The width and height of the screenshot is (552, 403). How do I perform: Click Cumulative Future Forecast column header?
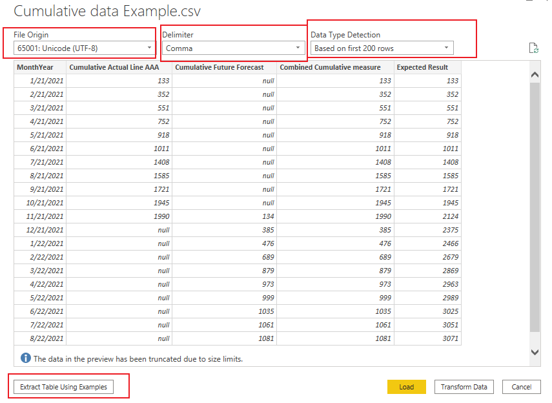[x=224, y=67]
